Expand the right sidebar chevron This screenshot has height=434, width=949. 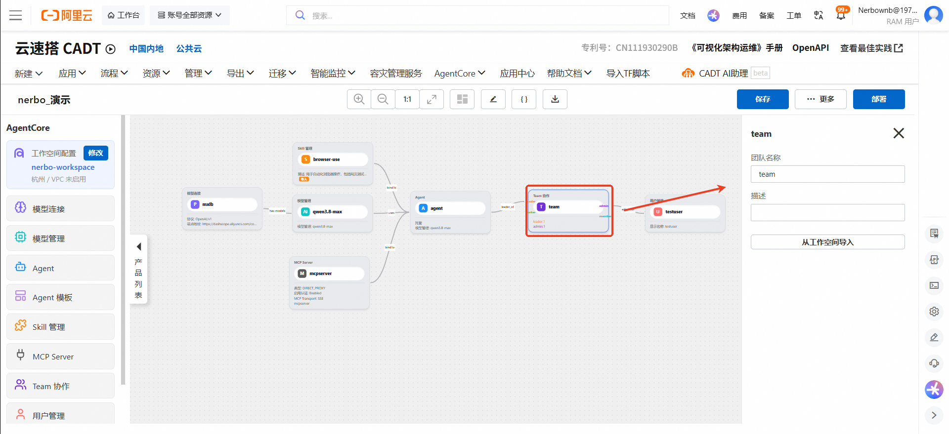pos(934,415)
